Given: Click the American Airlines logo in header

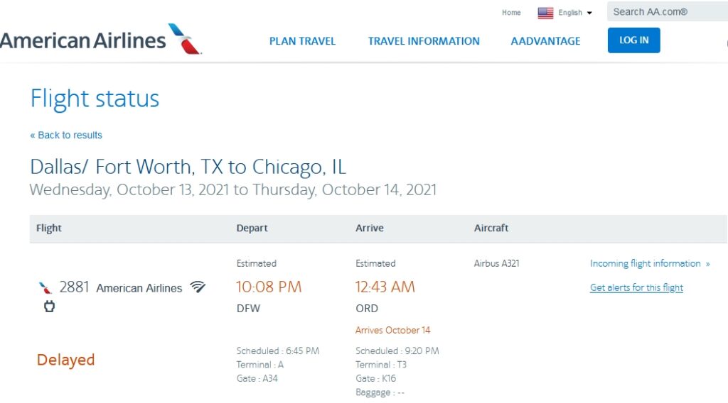Looking at the screenshot, I should [100, 40].
